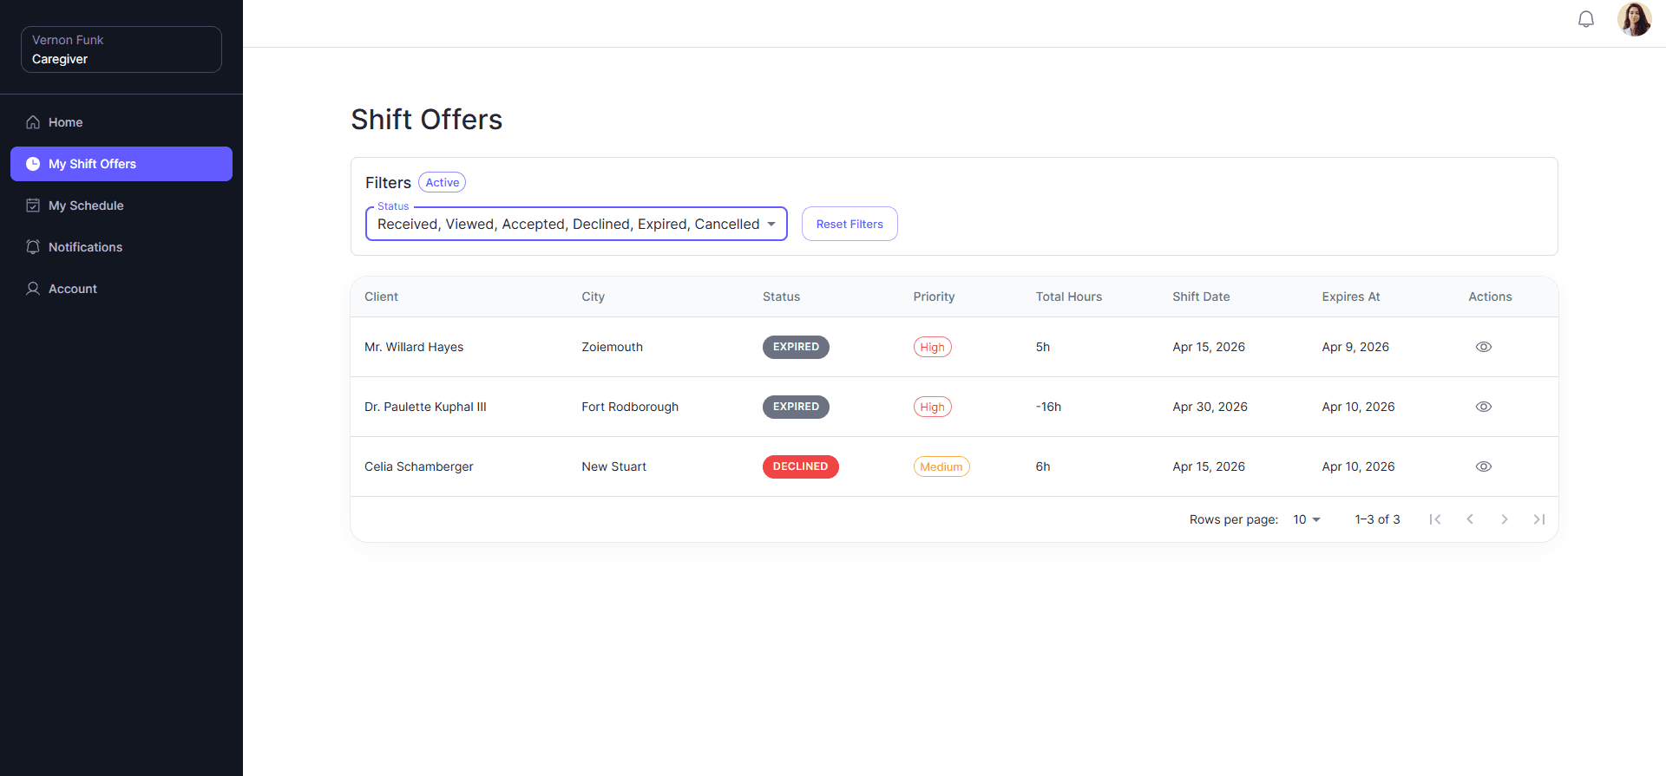Go to last page of table
Viewport: 1666px width, 776px height.
point(1539,519)
